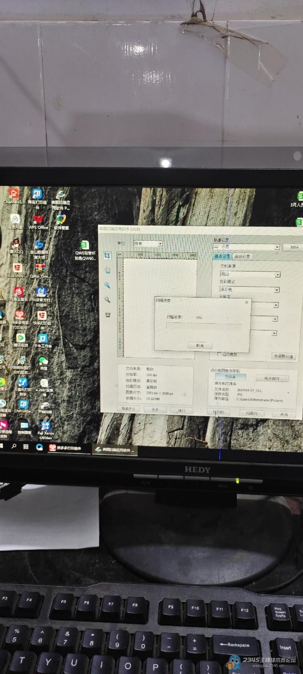
Task: Click the camera icon below zoom tools
Action: coord(108,315)
